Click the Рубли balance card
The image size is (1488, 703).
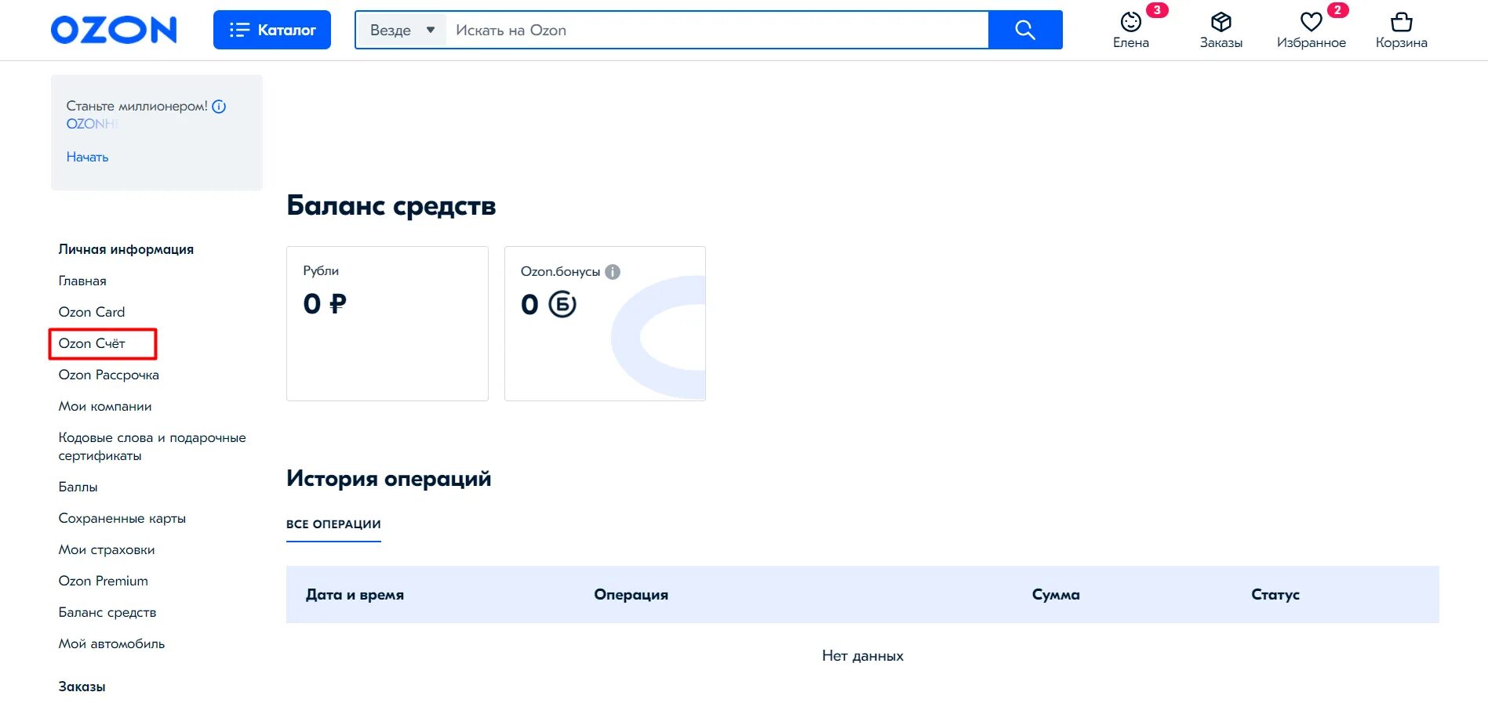[x=387, y=324]
